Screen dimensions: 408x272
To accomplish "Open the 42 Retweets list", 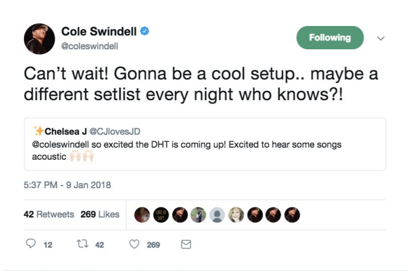I will point(49,214).
